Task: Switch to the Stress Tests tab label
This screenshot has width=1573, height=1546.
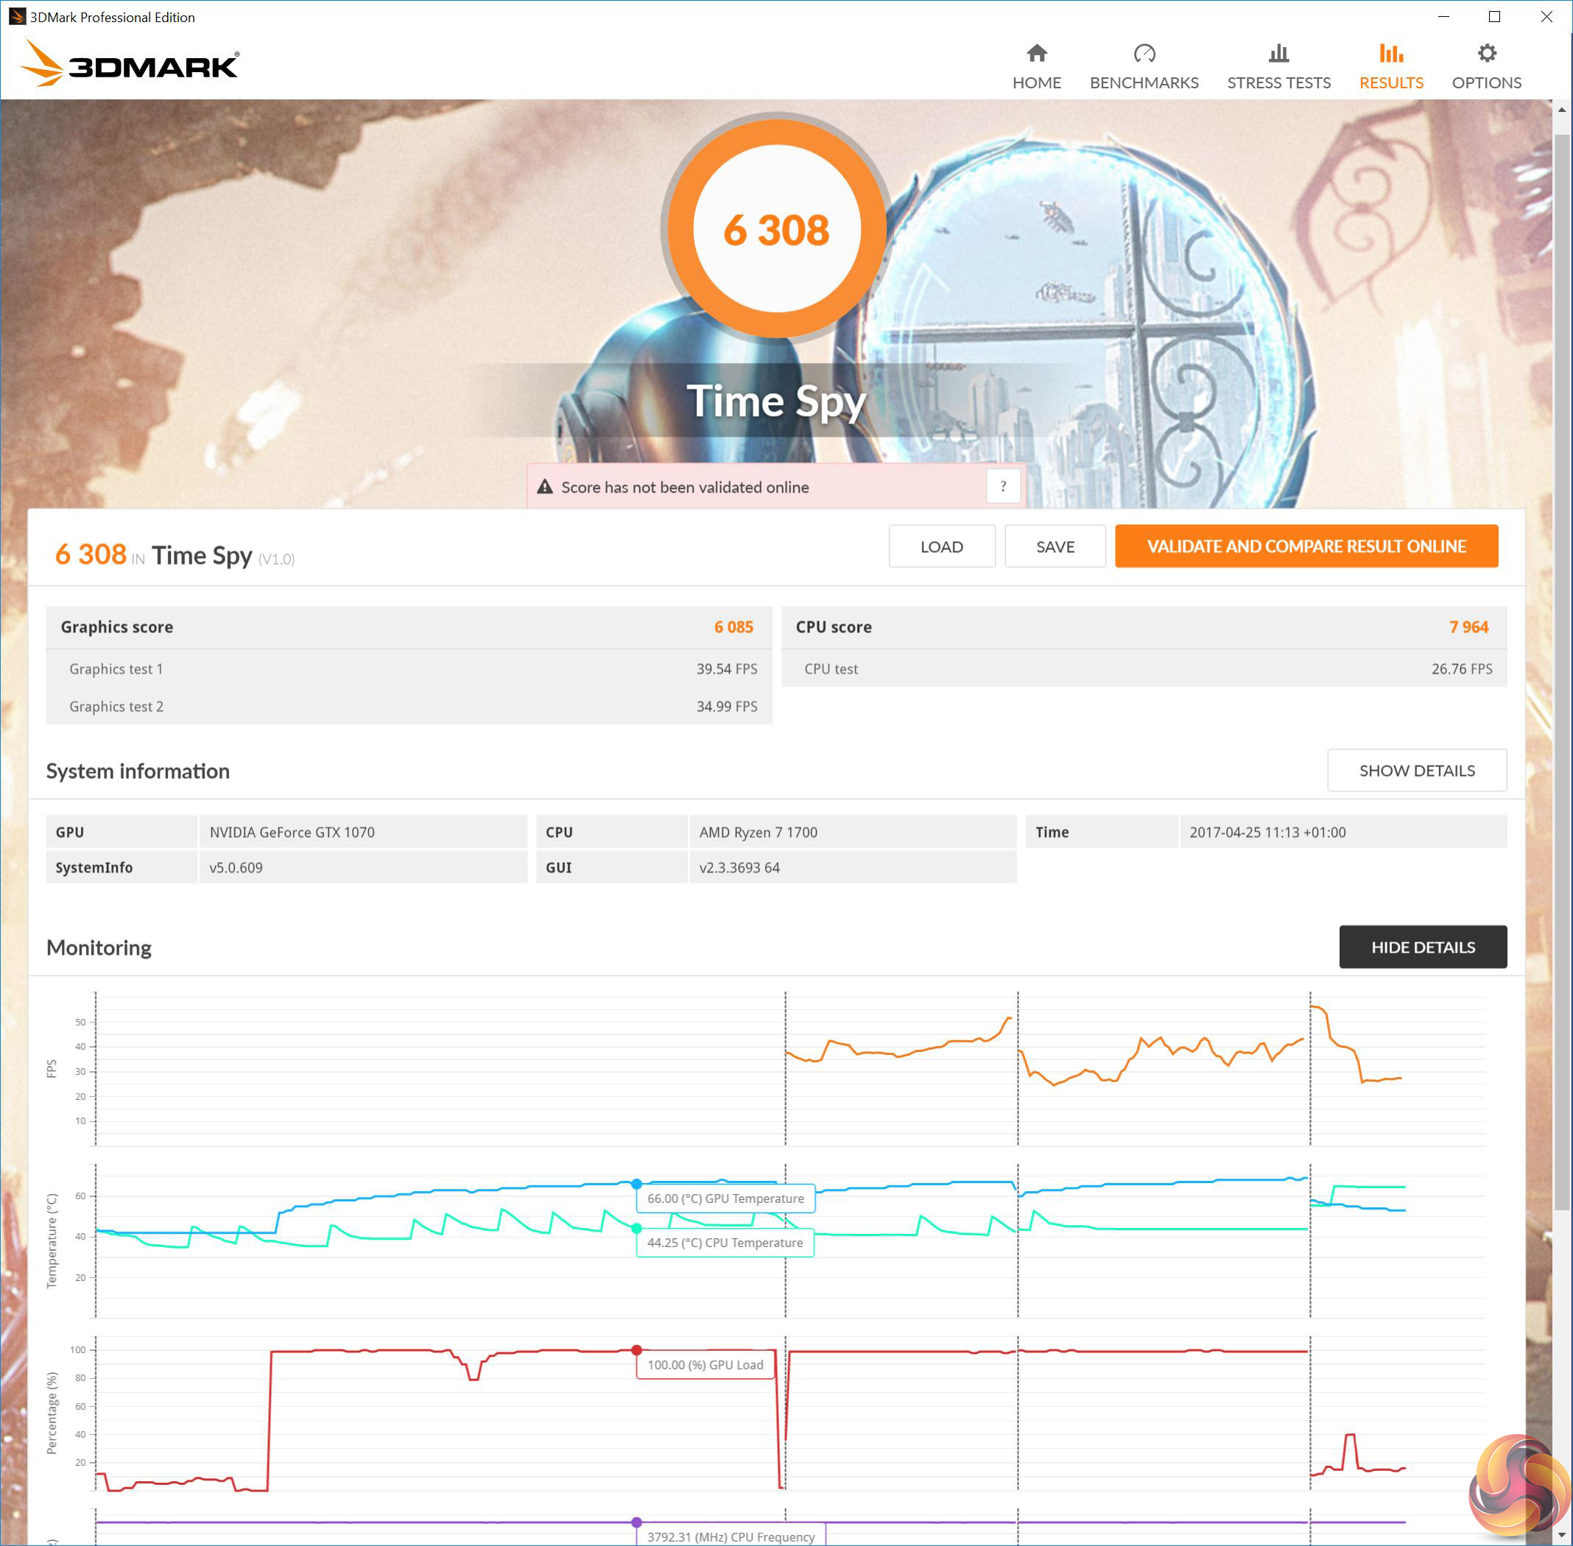Action: (x=1278, y=82)
